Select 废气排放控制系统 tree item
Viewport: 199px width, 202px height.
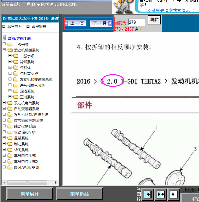pos(28,121)
